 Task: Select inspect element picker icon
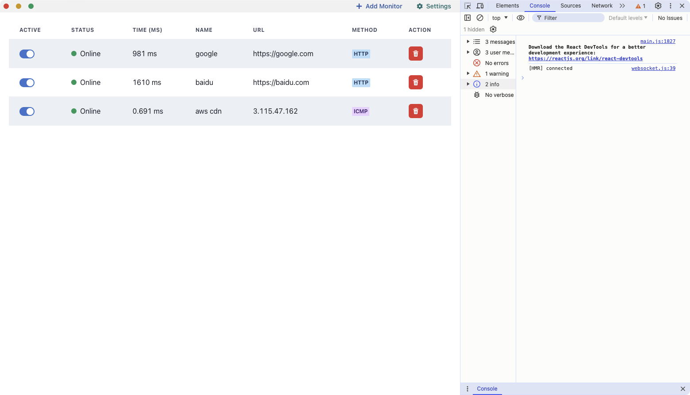(x=468, y=6)
